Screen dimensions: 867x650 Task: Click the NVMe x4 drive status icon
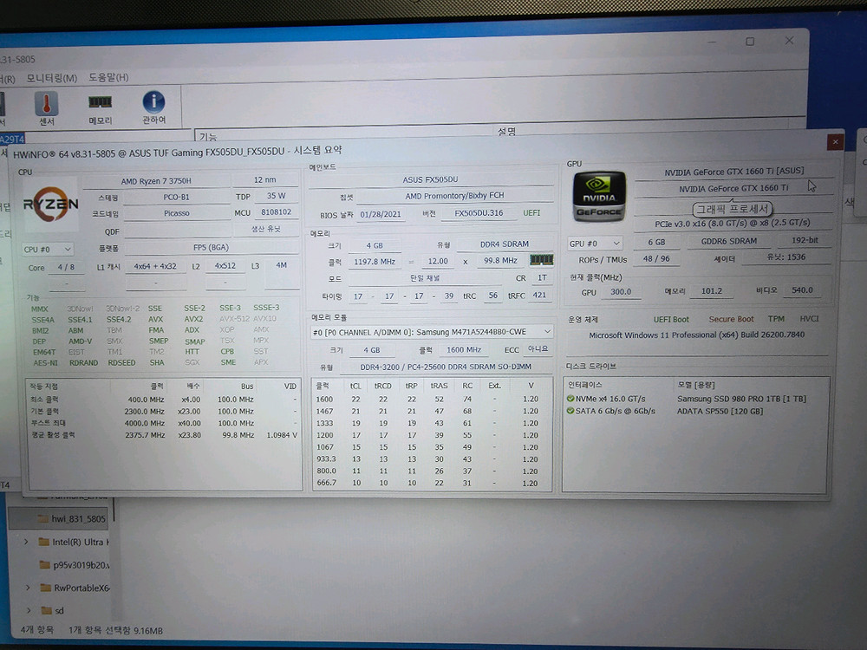(x=570, y=399)
